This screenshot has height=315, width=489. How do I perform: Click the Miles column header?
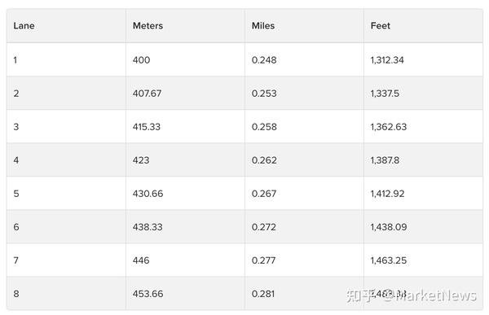point(263,25)
